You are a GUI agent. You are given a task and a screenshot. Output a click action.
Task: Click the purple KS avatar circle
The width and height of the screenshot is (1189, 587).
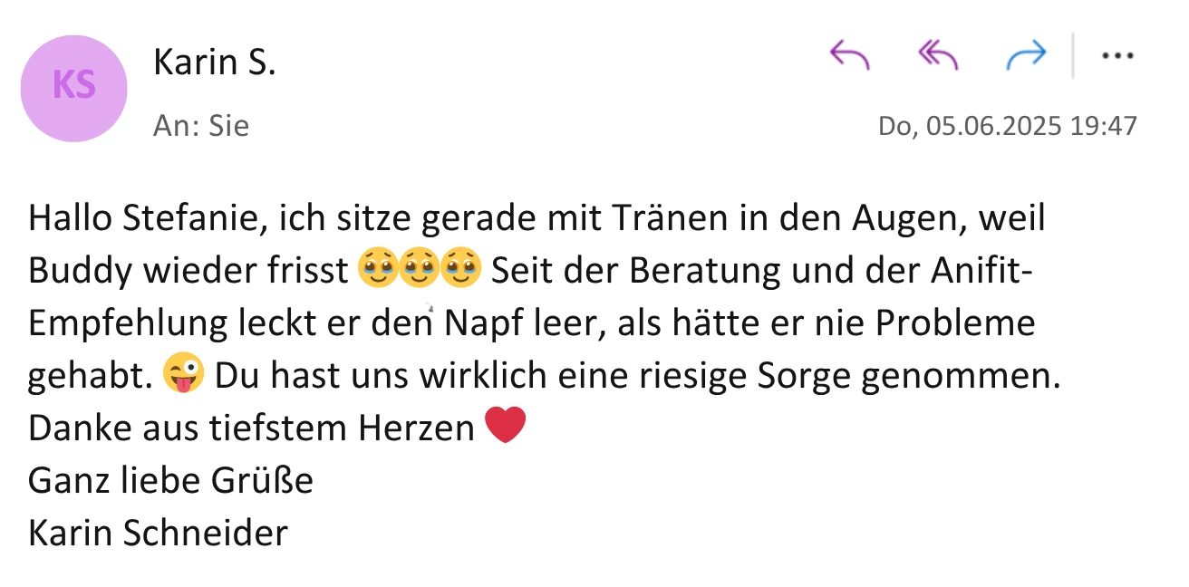click(74, 88)
